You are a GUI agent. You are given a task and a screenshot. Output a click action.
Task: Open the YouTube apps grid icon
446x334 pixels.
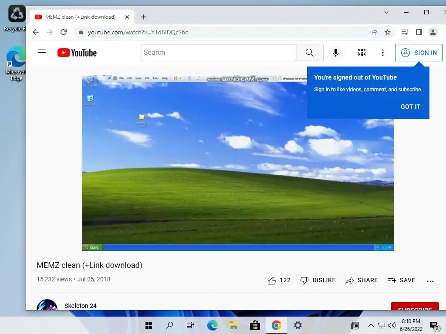362,53
